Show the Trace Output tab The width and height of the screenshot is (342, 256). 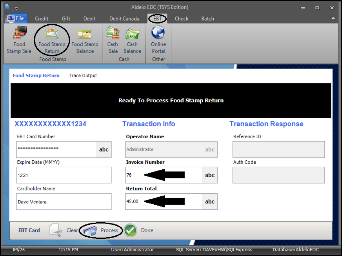point(83,76)
